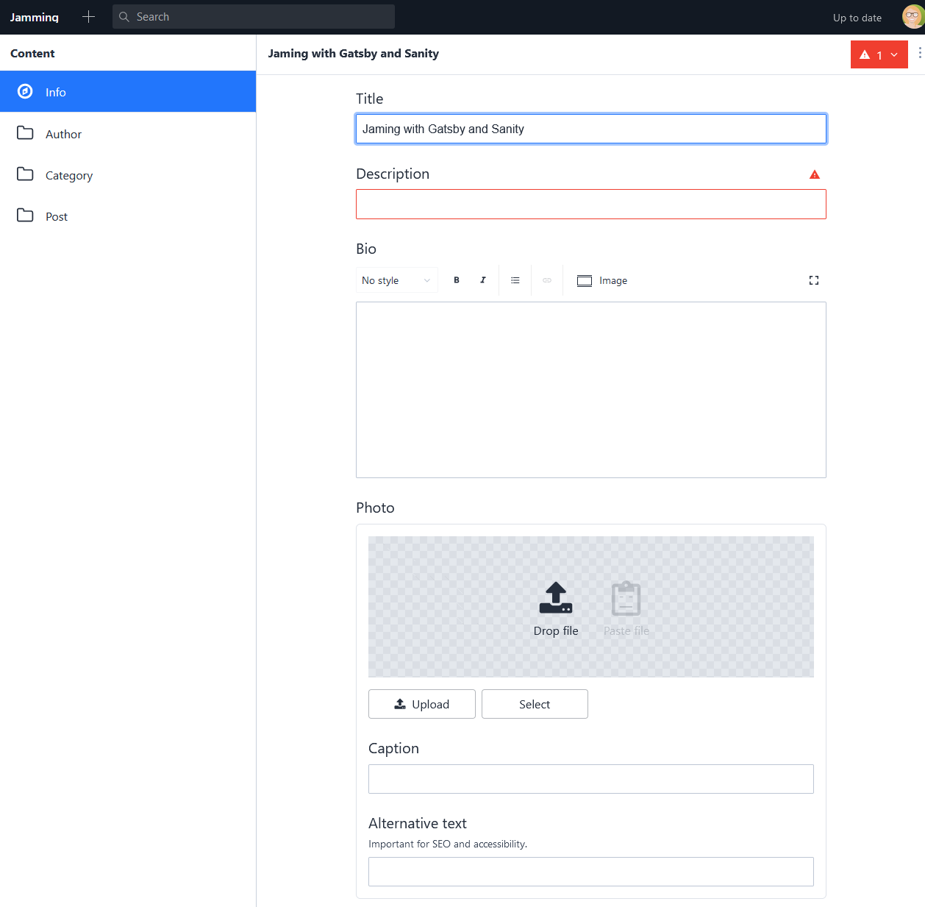Click the compass icon next to Info
925x907 pixels.
[x=25, y=91]
